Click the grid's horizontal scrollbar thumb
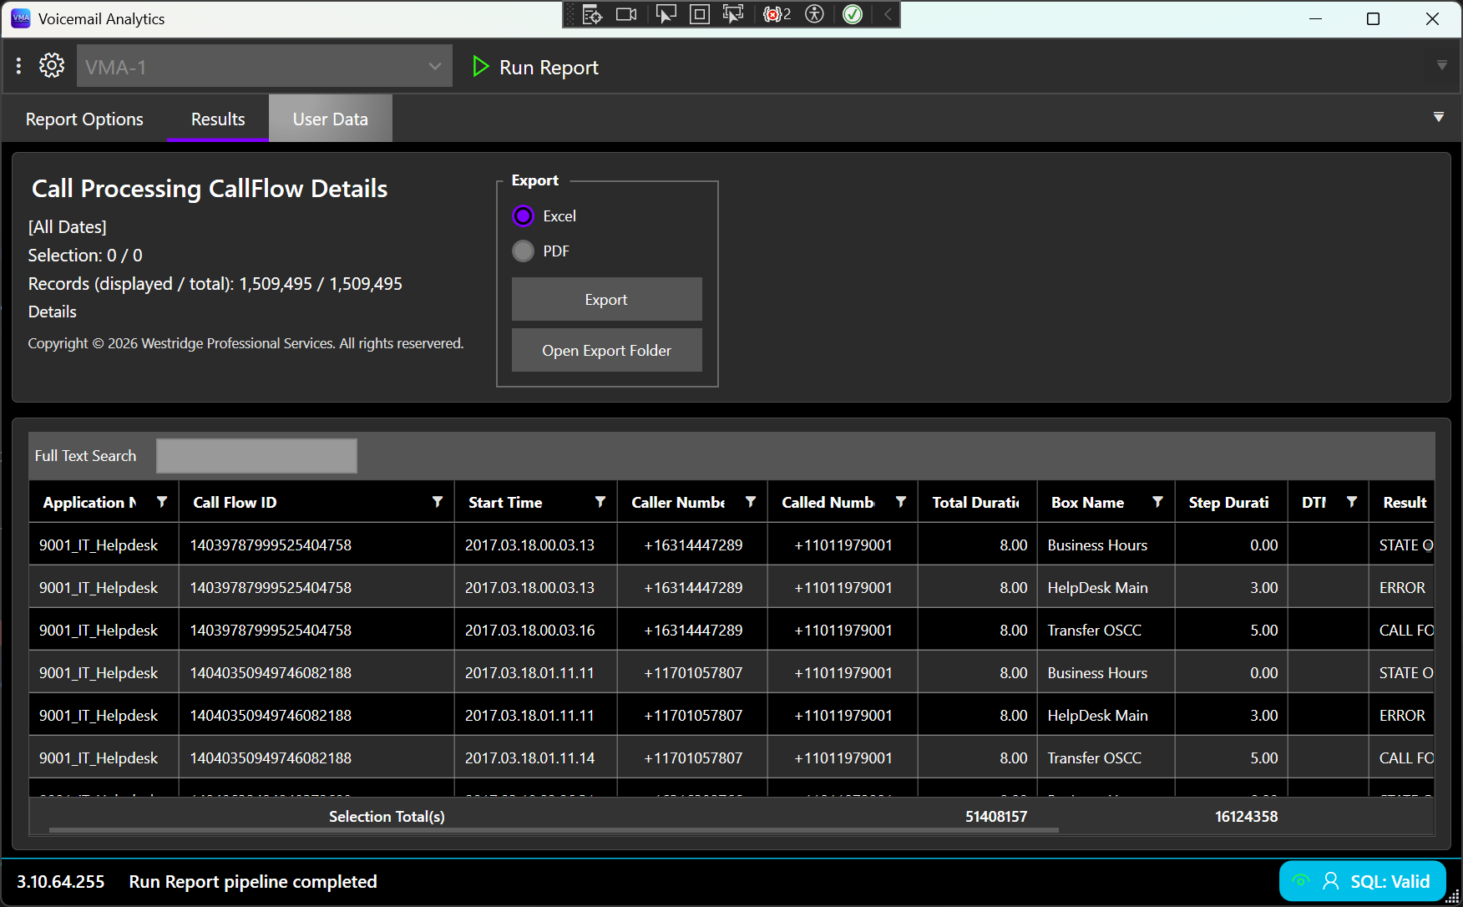 point(554,830)
